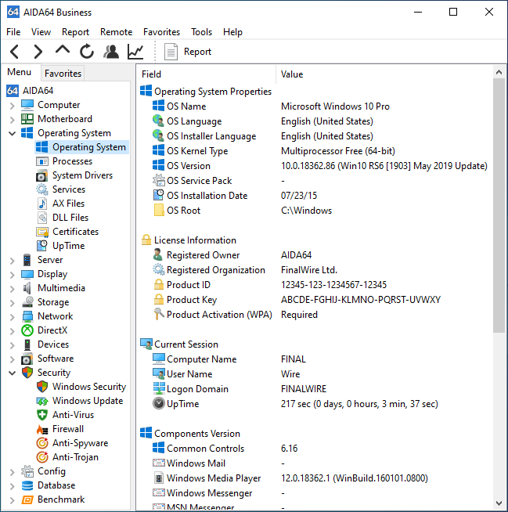Select Processes in the tree

[72, 161]
